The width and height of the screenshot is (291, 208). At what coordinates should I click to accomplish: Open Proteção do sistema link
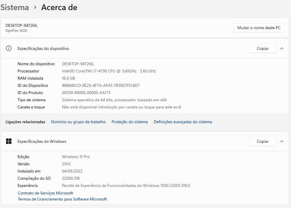pyautogui.click(x=129, y=122)
